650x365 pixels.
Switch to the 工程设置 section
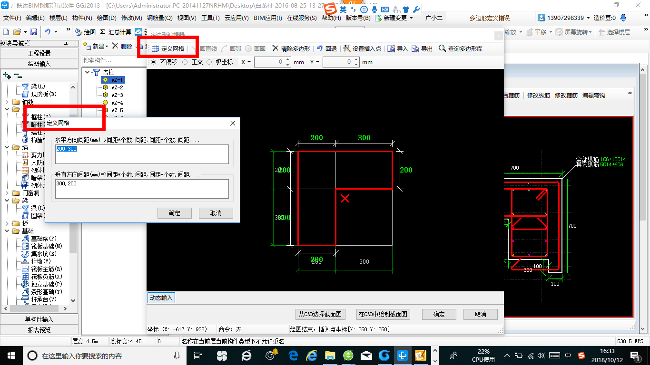[39, 53]
